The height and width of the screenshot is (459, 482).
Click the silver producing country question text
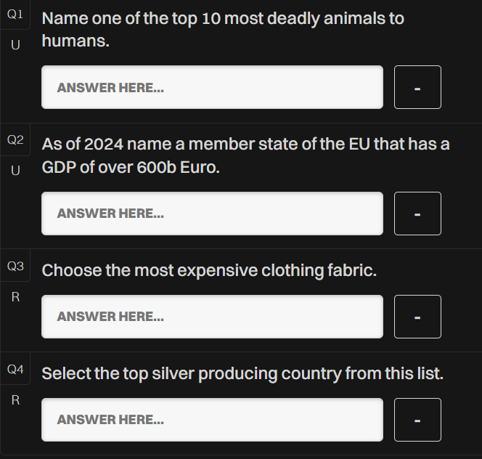pos(242,373)
